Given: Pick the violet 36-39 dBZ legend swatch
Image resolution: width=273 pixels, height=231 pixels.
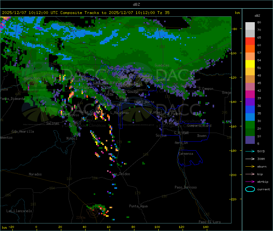Looking at the screenshot, I should click(x=250, y=102).
